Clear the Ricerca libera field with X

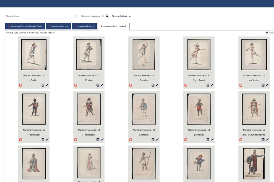point(75,16)
